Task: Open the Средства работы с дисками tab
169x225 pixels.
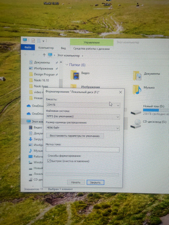Action: pyautogui.click(x=91, y=49)
